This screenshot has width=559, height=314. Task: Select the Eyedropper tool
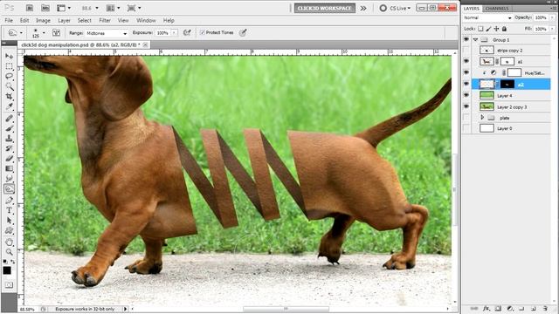pos(10,106)
